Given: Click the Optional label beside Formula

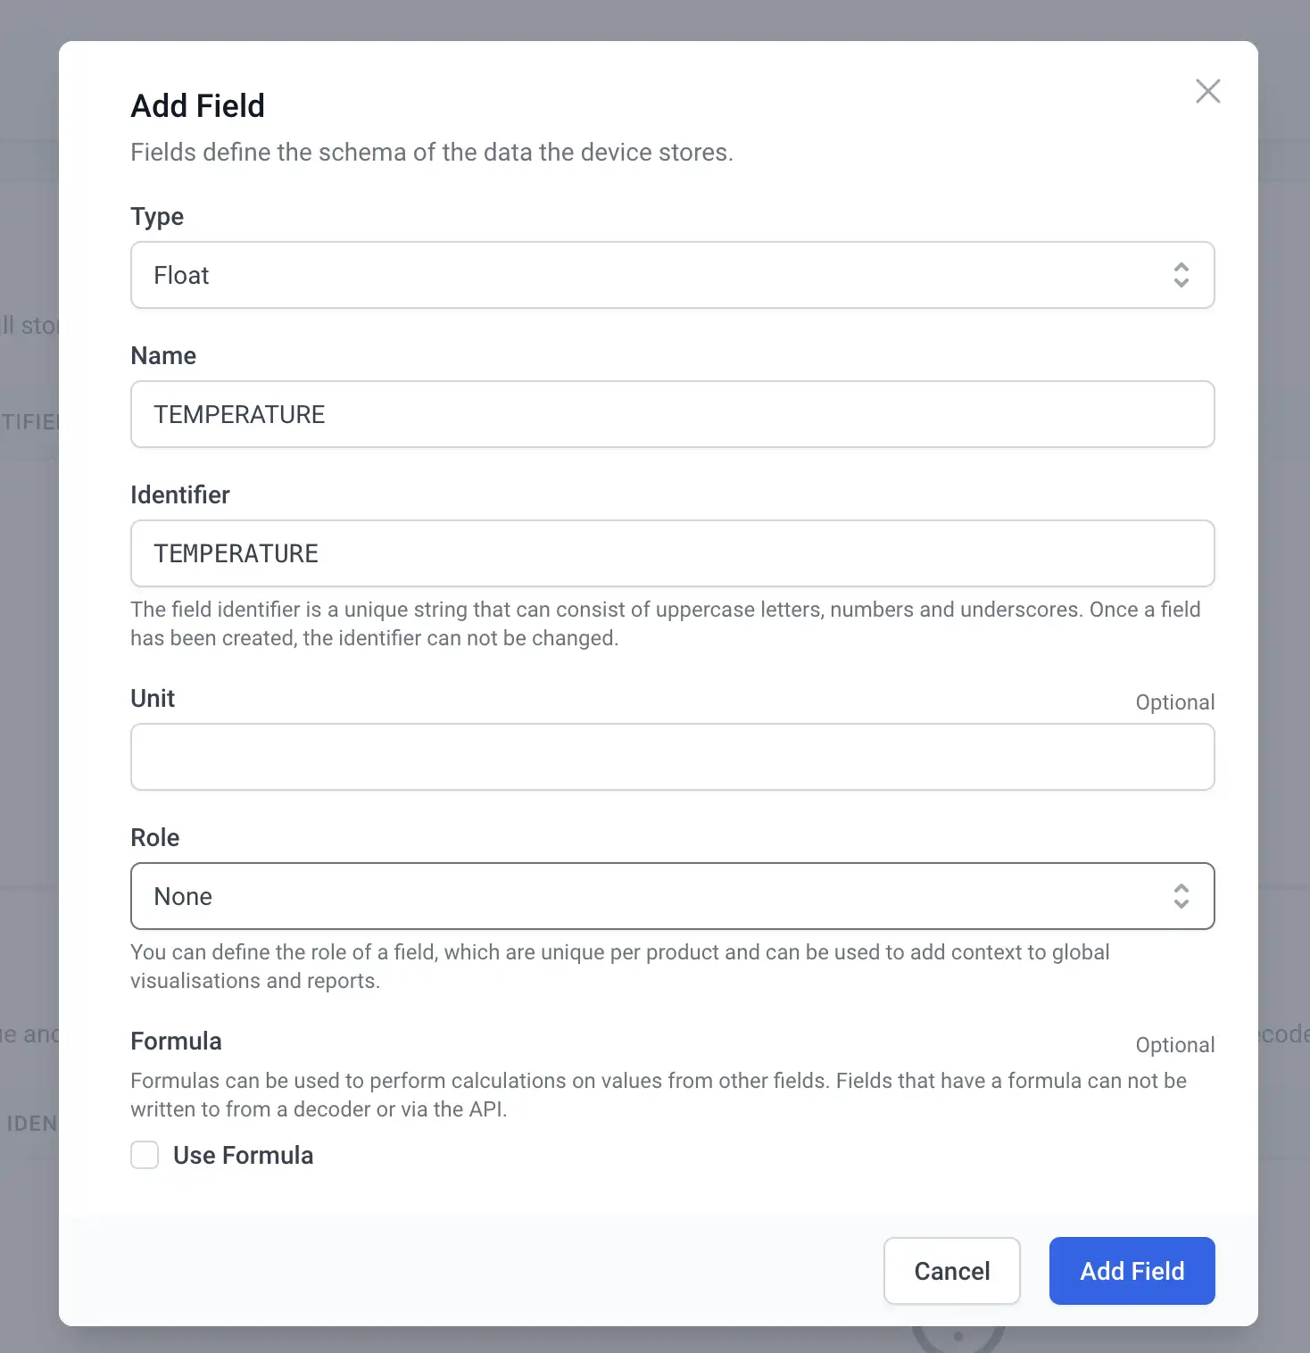Looking at the screenshot, I should coord(1174,1045).
